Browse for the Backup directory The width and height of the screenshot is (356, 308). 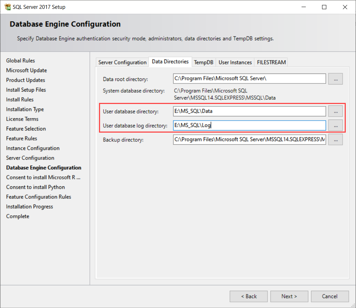coord(335,140)
